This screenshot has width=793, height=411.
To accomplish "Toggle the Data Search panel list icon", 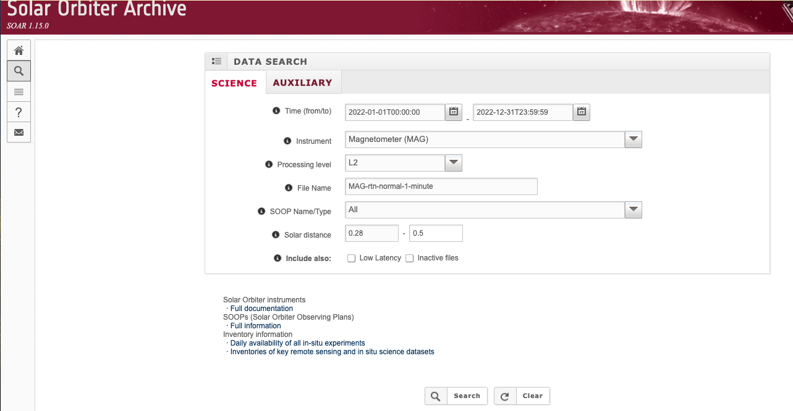I will click(x=216, y=61).
